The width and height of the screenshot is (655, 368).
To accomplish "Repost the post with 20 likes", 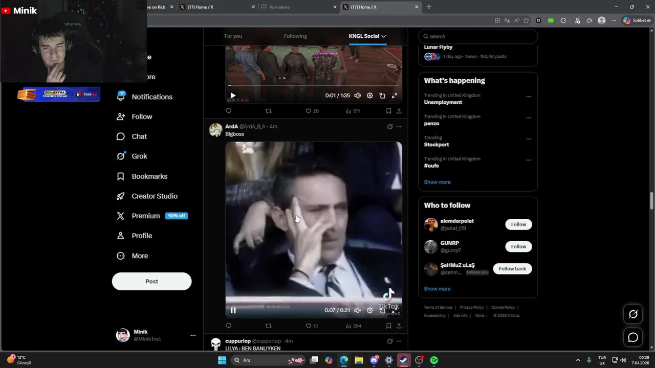I will click(x=268, y=111).
